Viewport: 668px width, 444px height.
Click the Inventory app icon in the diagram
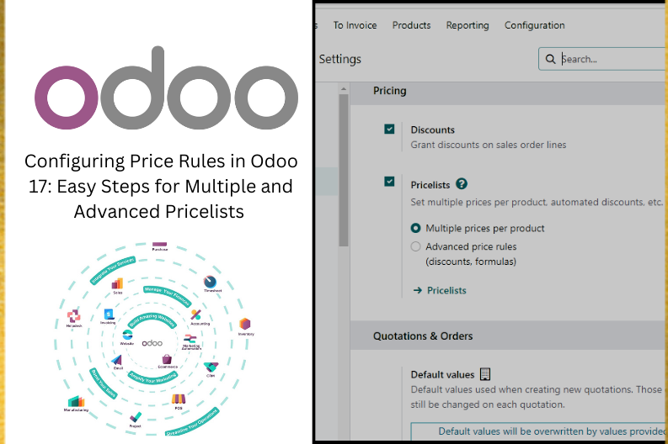coord(245,325)
